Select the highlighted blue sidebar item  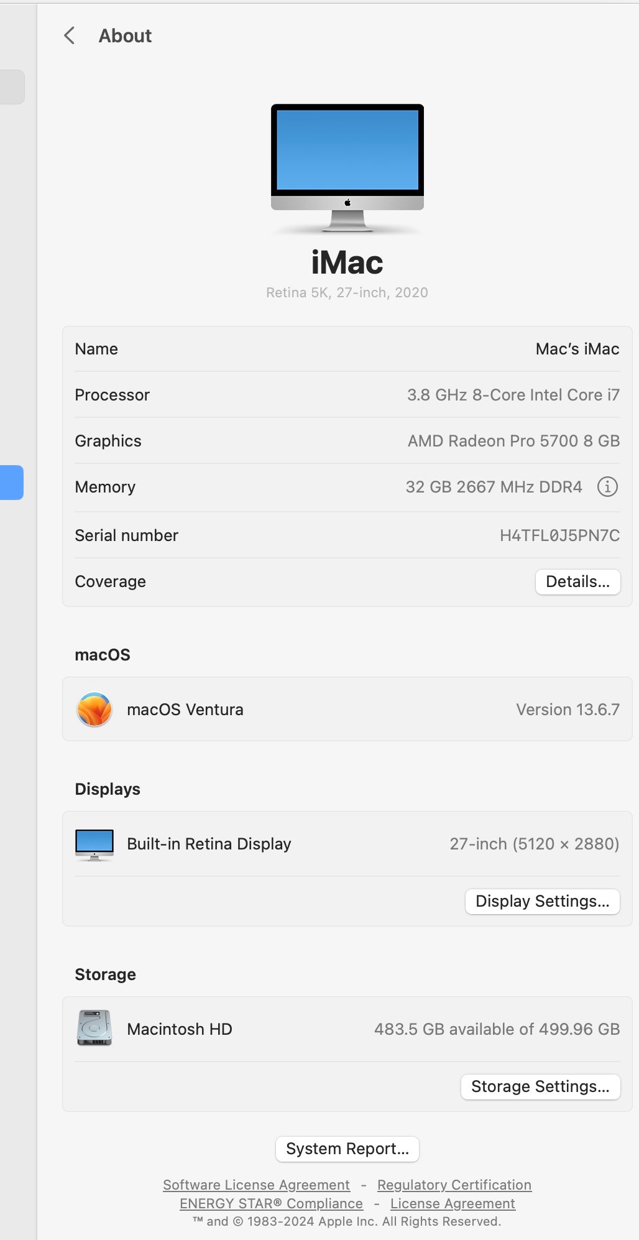11,483
